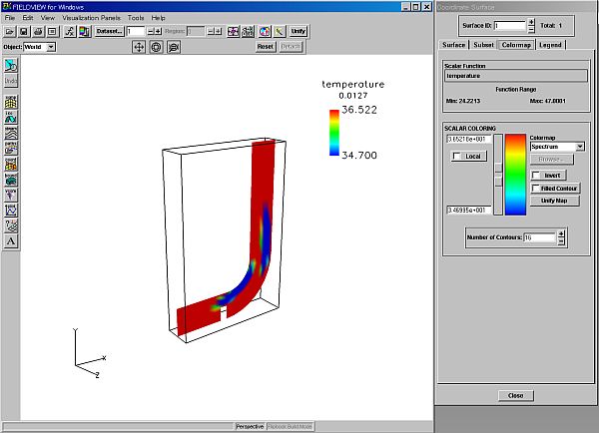Image resolution: width=599 pixels, height=433 pixels.
Task: Open the Colormap Spectrum dropdown
Action: point(579,147)
